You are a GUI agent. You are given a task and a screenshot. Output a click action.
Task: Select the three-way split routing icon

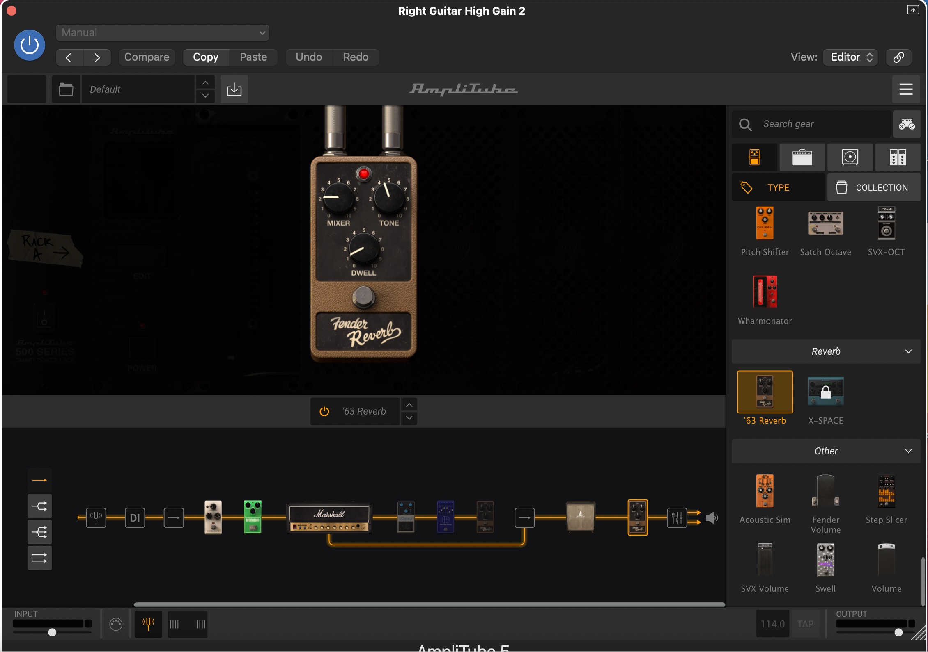(x=39, y=532)
